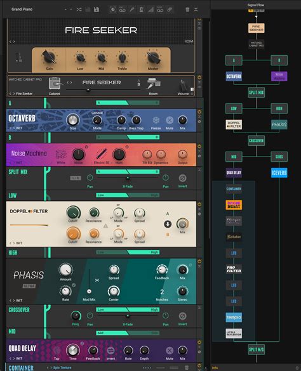This screenshot has height=371, width=301.
Task: Click the Split Mix X-Fade slider handle
Action: pos(128,178)
